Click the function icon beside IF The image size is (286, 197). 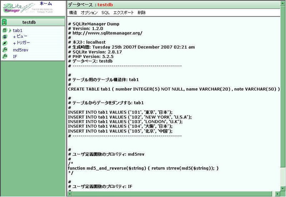tap(5, 56)
